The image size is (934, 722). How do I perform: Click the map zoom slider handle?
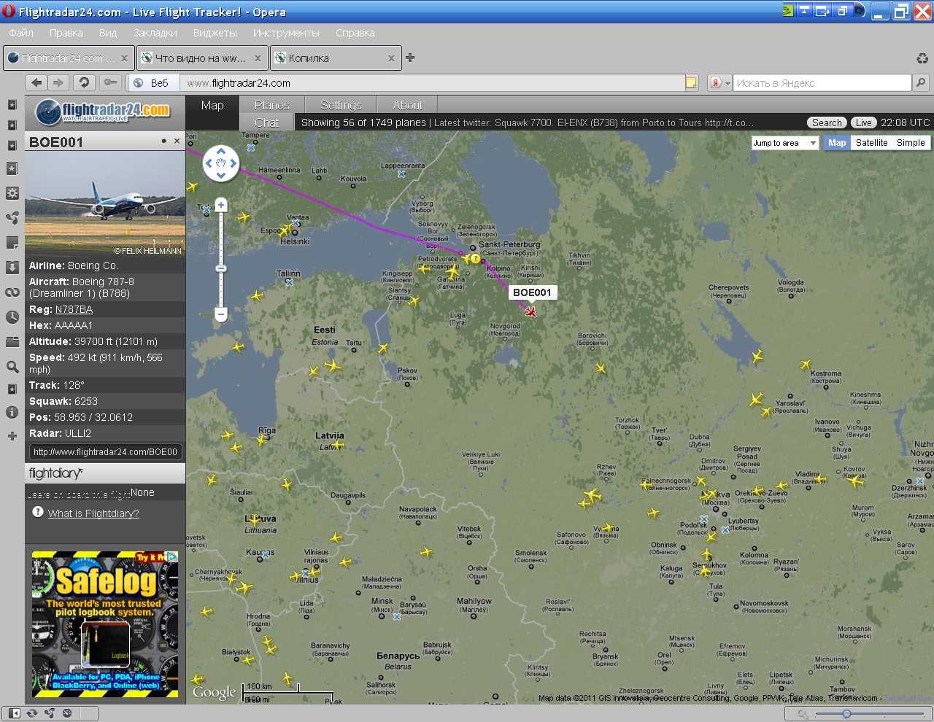click(x=221, y=268)
